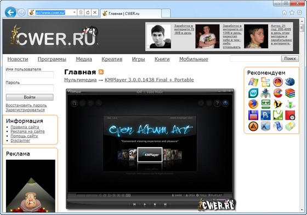Click the Firefox icon in Рекомендуем
The image size is (307, 215).
253,104
